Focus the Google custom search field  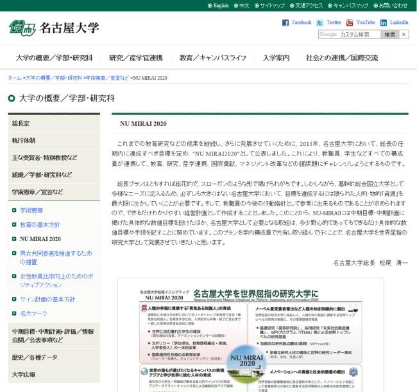[350, 34]
